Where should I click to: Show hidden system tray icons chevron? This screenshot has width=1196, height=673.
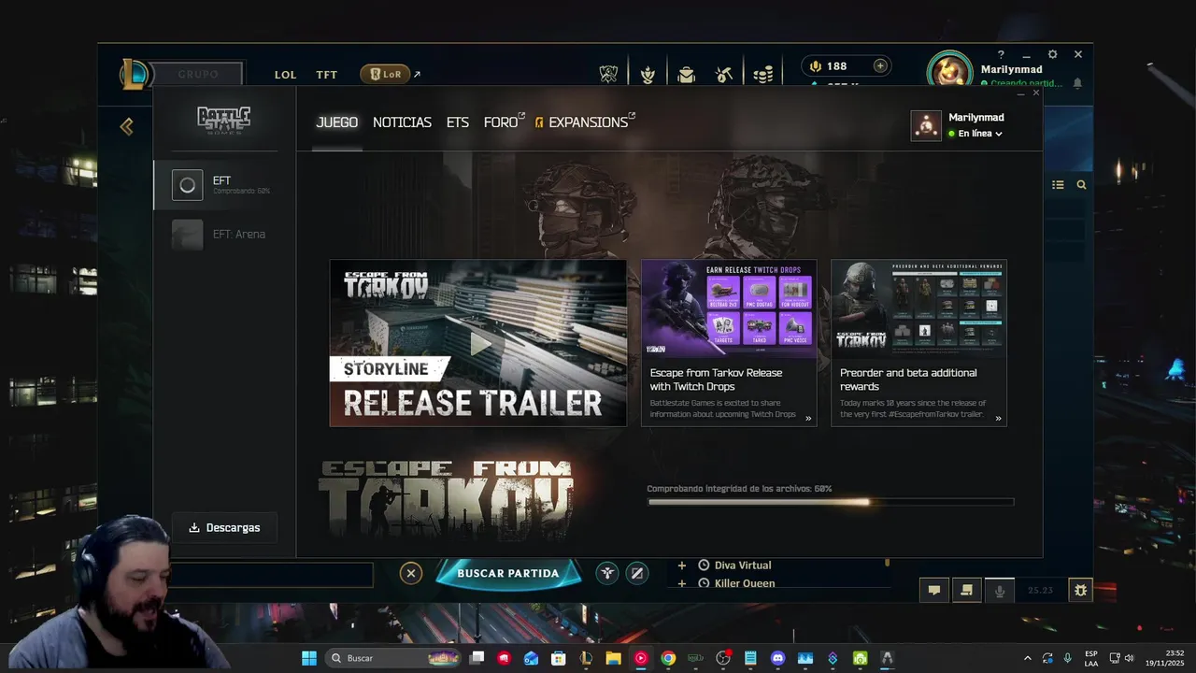[x=1027, y=658]
